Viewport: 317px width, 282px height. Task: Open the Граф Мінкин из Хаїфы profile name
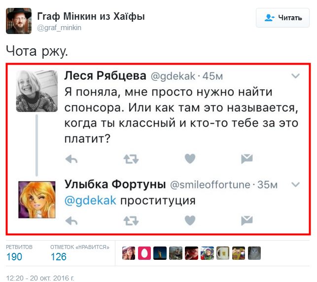tap(91, 17)
